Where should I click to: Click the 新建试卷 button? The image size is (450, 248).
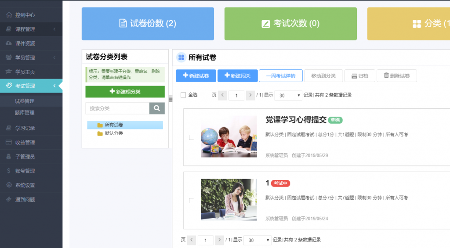click(196, 75)
